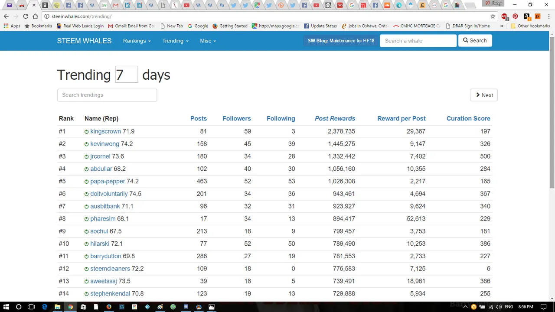
Task: Sort table by Posts column
Action: click(199, 118)
